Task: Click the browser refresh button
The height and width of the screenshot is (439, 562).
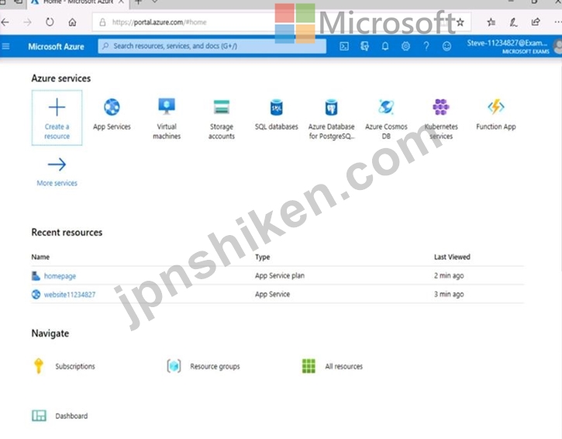Action: (50, 22)
